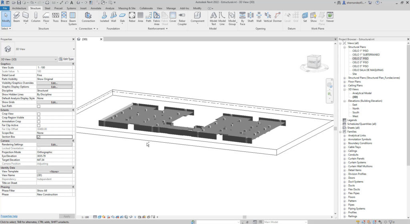Click the Set work plane icon
The image size is (410, 224).
click(305, 17)
